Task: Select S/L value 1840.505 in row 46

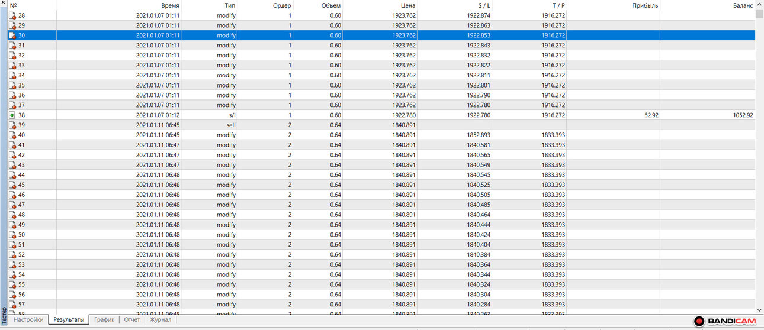Action: [479, 195]
